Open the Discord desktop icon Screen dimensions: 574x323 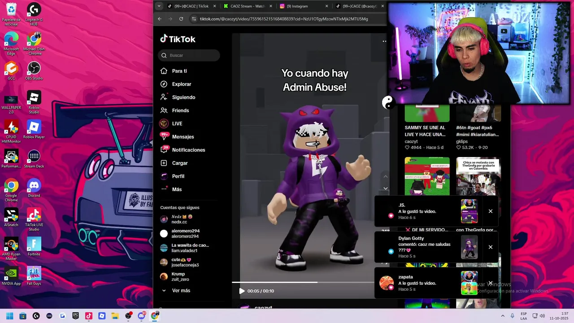(34, 188)
